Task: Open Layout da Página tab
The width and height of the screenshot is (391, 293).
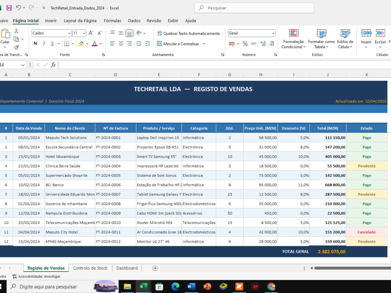Action: pyautogui.click(x=80, y=21)
